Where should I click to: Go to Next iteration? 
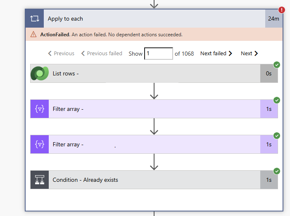(x=249, y=54)
